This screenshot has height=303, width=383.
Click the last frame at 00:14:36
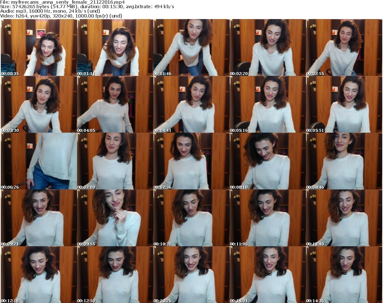point(344,275)
